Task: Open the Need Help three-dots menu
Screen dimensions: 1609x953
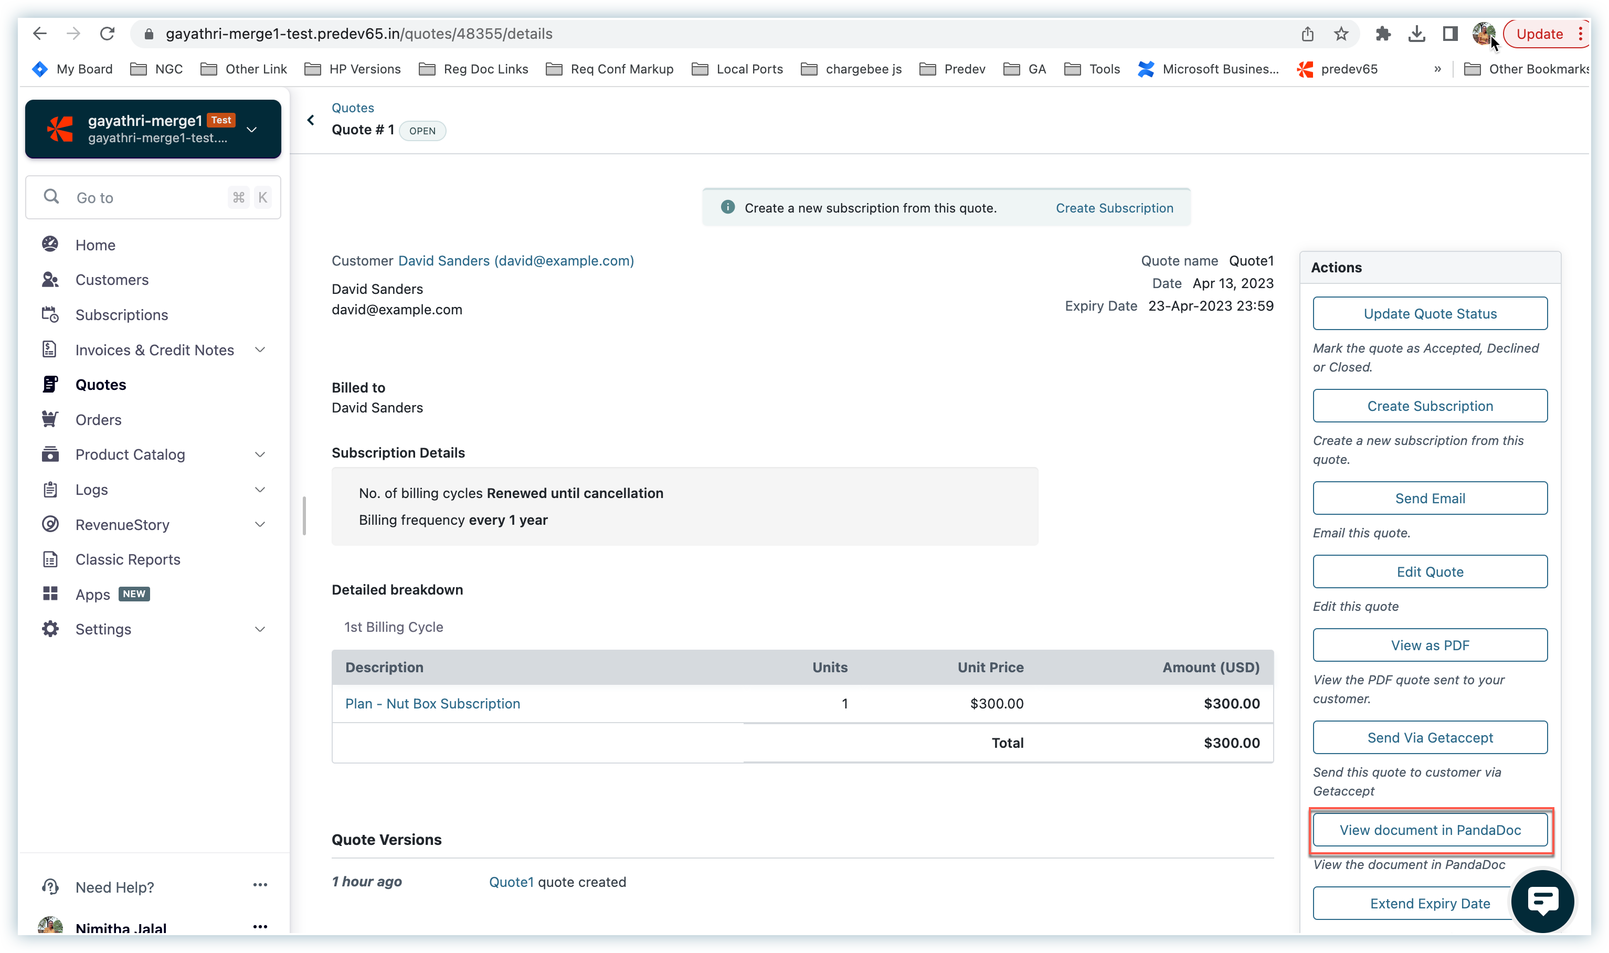Action: (x=260, y=885)
